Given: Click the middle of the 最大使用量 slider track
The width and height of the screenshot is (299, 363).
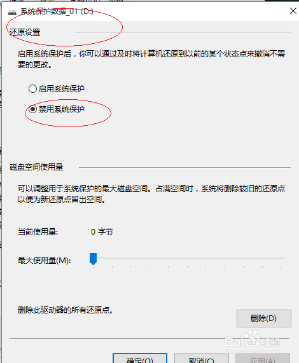Looking at the screenshot, I should [187, 257].
